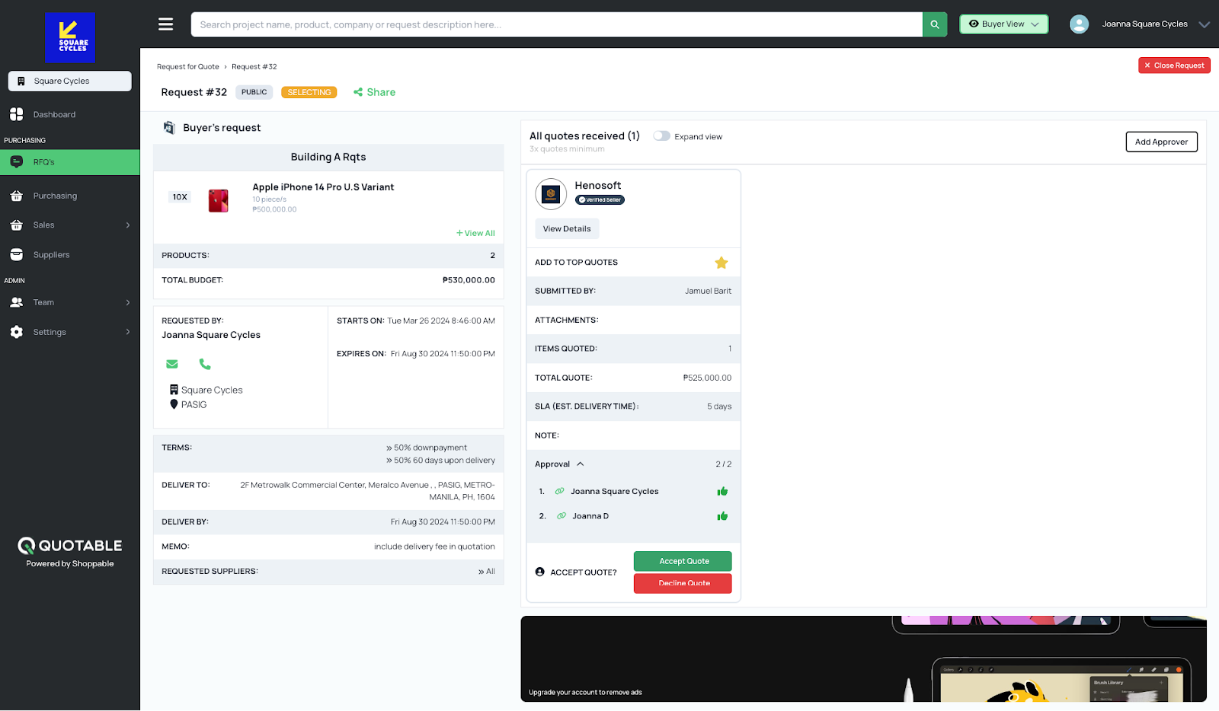Click the ₱525,000.00 total quote value

(707, 378)
